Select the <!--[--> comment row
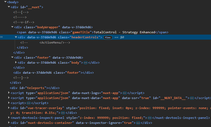This screenshot has height=127, width=211. click(x=21, y=12)
